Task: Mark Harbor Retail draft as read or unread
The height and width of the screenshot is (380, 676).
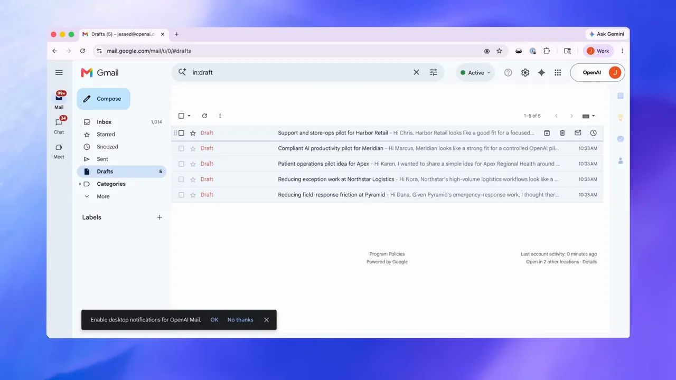Action: pyautogui.click(x=578, y=133)
